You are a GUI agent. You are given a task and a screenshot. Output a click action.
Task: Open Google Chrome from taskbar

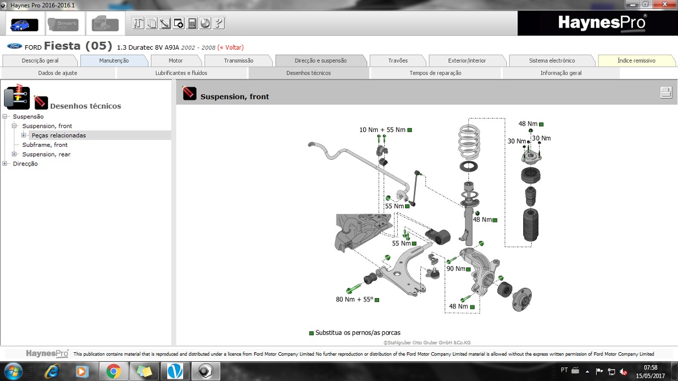(x=114, y=371)
